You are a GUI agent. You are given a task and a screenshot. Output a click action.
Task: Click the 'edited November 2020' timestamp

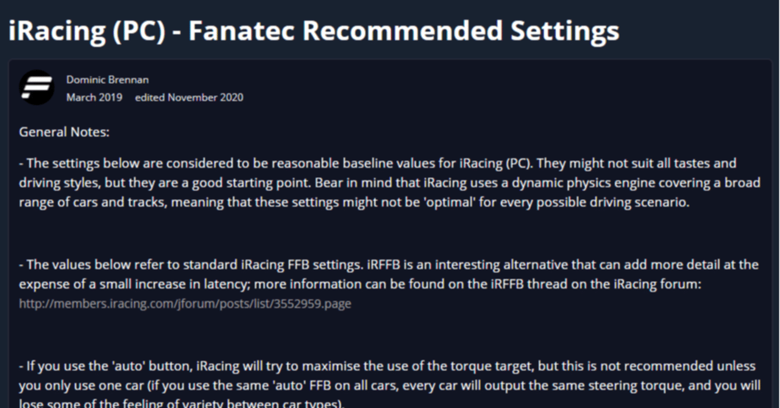(190, 97)
